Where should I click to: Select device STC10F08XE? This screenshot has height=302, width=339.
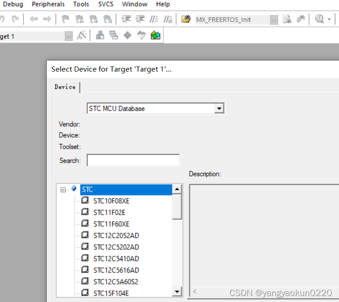point(111,201)
